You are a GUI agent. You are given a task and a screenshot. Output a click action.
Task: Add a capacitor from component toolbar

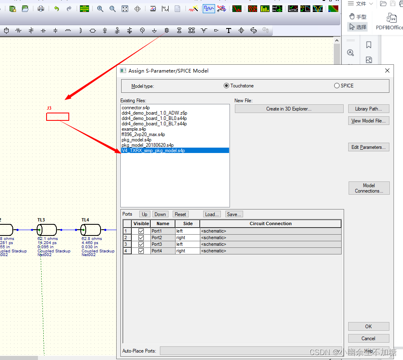tap(43, 31)
